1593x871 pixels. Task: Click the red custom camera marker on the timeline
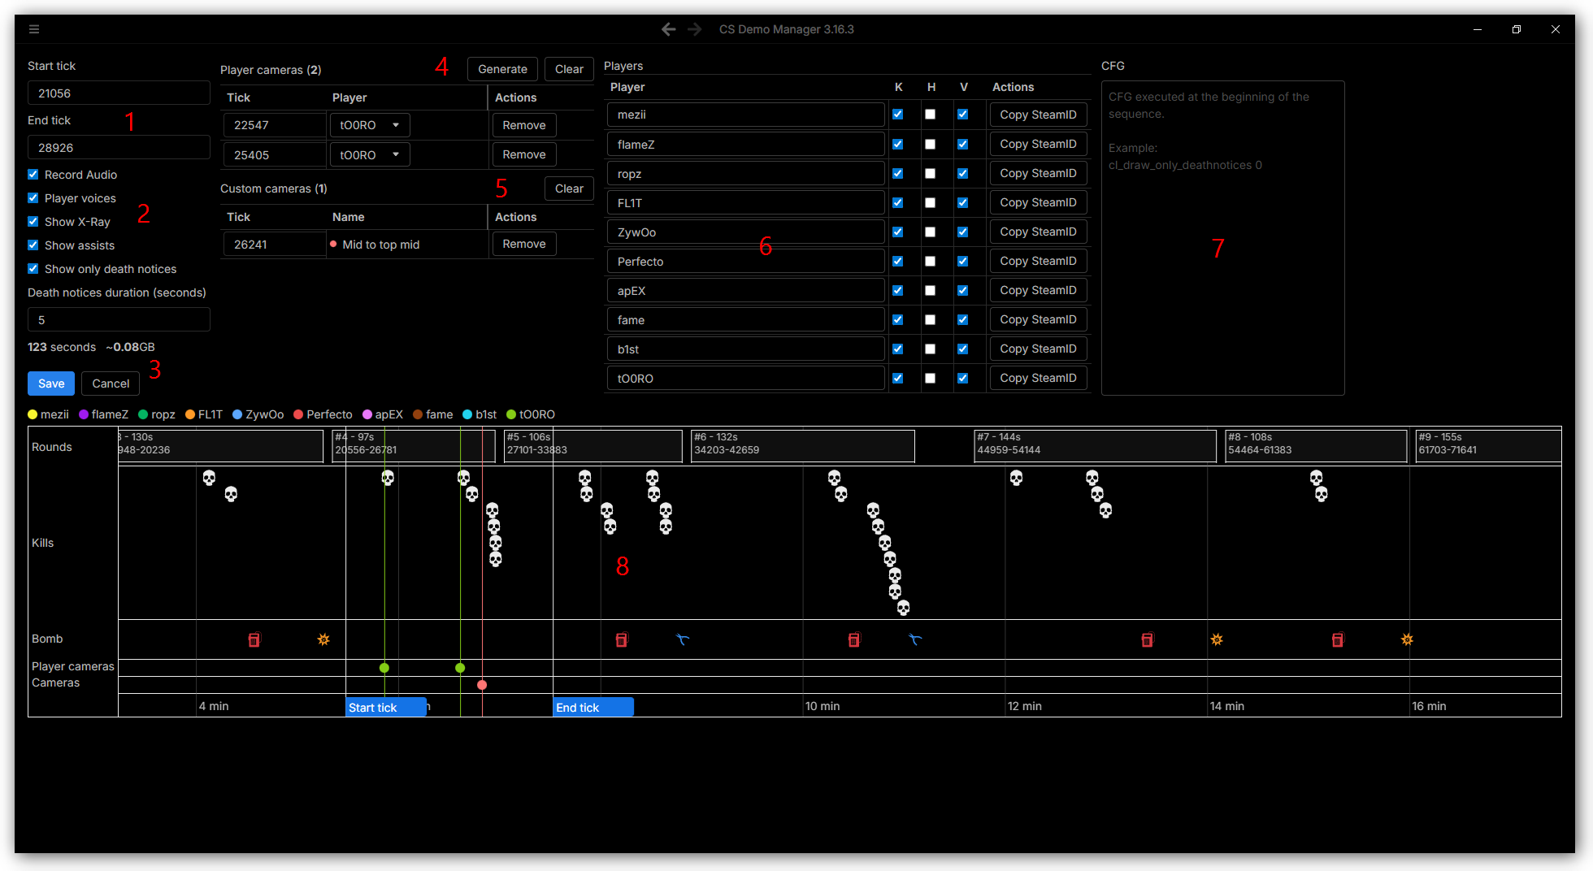coord(482,685)
